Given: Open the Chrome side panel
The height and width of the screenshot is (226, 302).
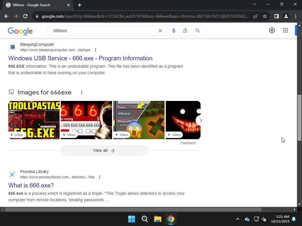Looking at the screenshot, I should 277,16.
